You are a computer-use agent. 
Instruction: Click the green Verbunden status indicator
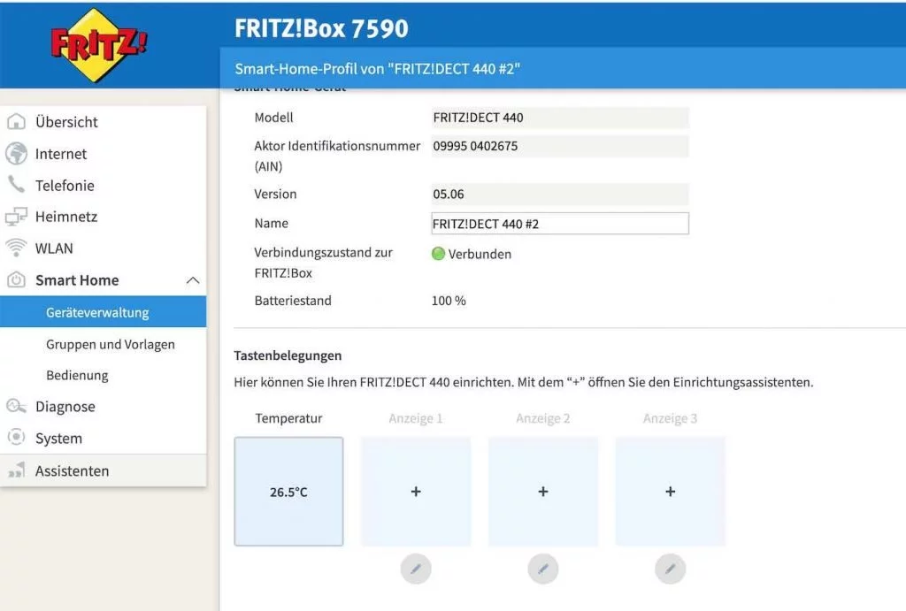tap(439, 254)
